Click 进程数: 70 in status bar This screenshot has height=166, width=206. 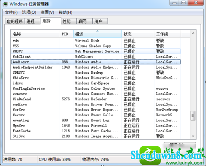pyautogui.click(x=13, y=160)
